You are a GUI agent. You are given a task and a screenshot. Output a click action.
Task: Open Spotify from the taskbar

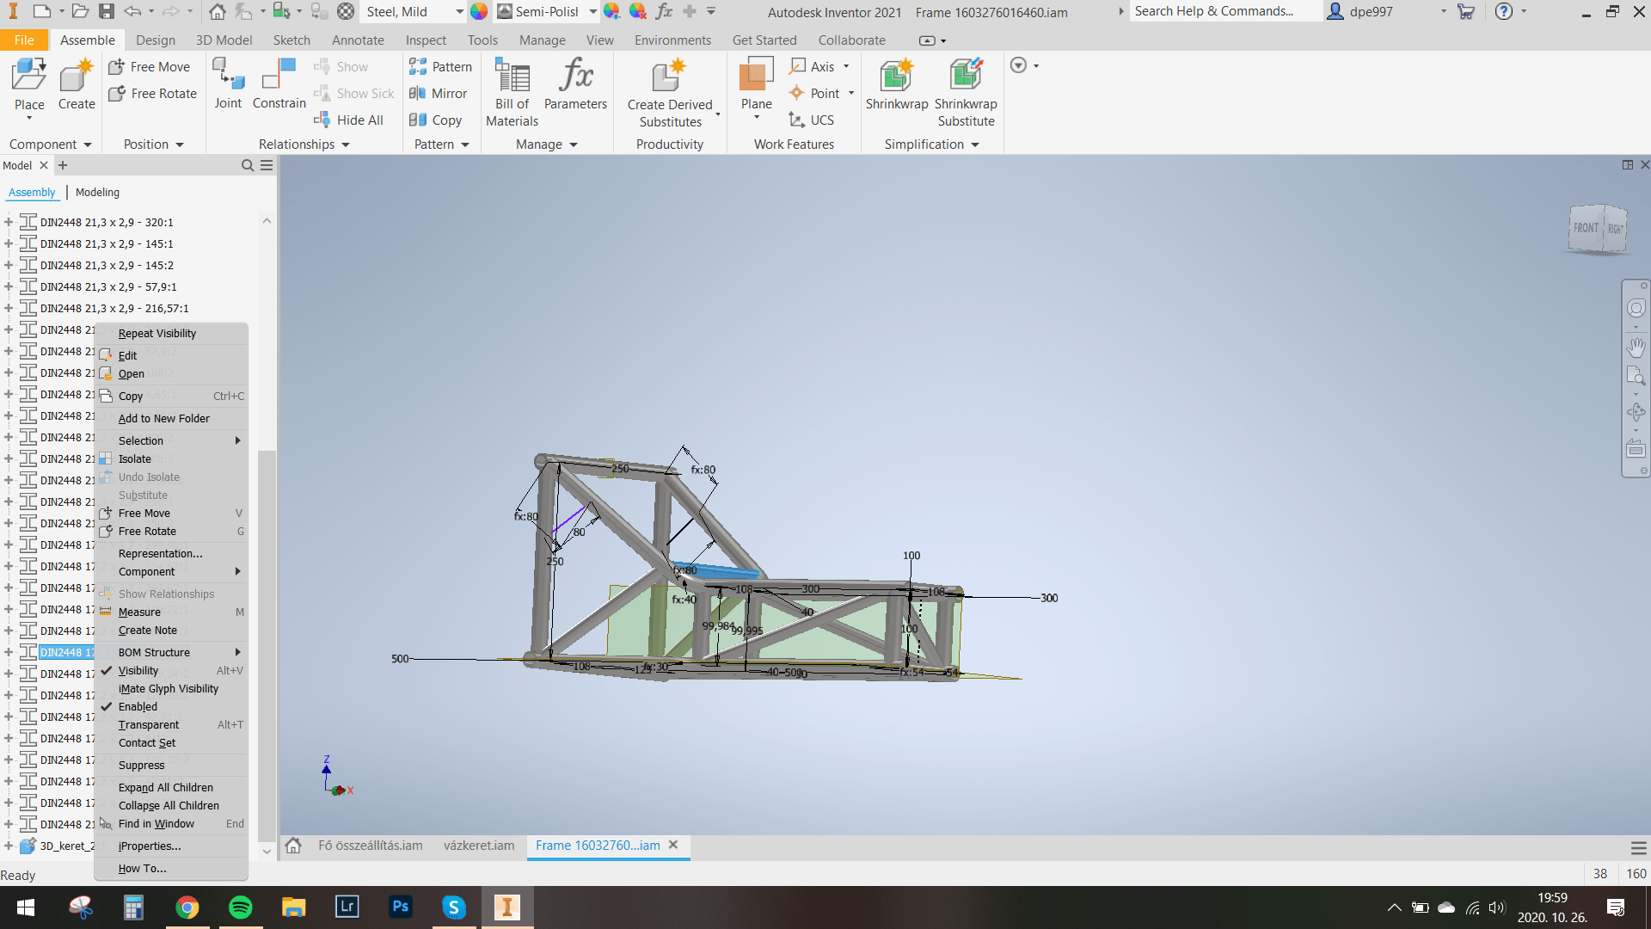(x=240, y=907)
